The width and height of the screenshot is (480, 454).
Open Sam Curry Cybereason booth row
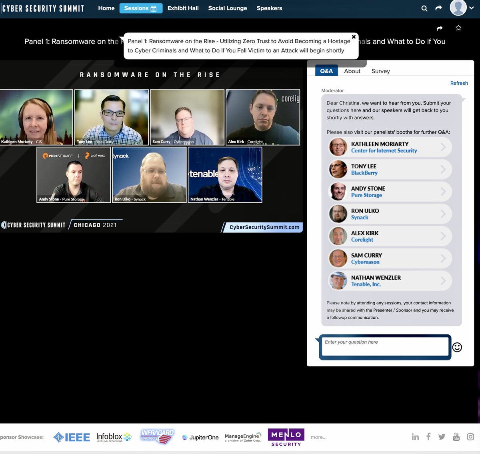point(390,258)
